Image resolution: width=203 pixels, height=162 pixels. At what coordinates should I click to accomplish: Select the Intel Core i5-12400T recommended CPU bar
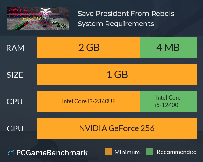click(168, 101)
